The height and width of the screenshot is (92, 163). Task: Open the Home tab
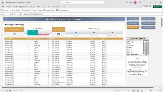(x=9, y=7)
